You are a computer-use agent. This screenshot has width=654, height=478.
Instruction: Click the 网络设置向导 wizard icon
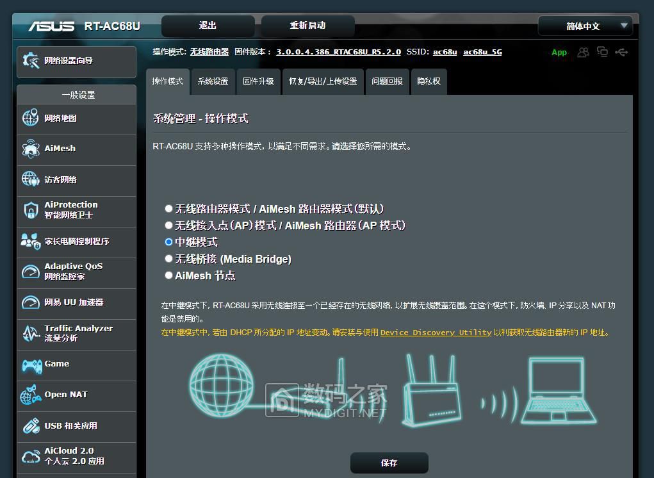pos(31,61)
